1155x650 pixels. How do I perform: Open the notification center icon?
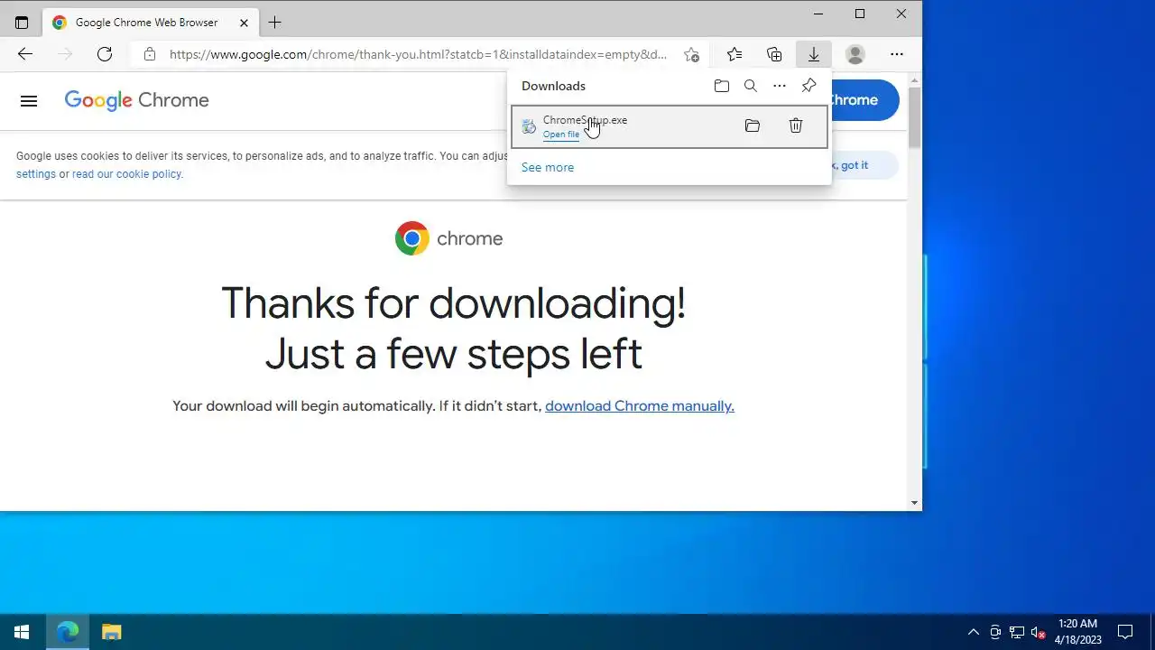1125,632
